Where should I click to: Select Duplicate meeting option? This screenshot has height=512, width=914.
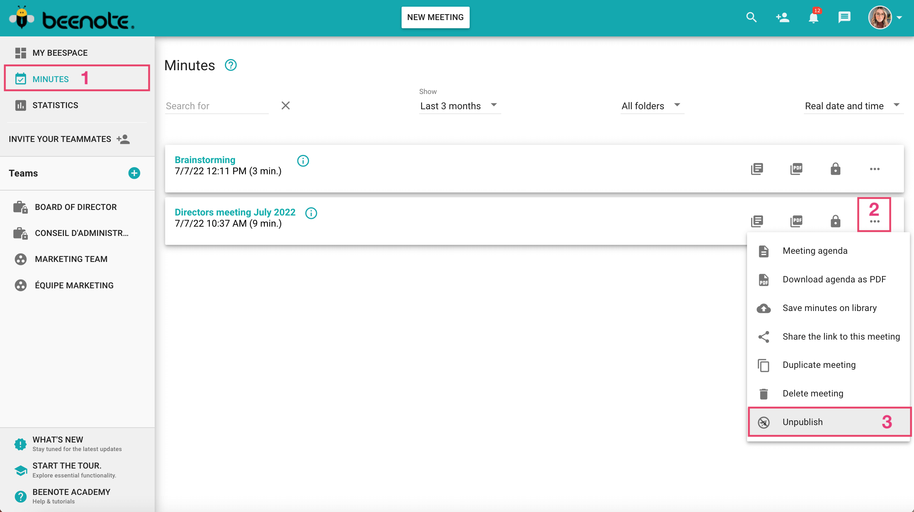(828, 365)
